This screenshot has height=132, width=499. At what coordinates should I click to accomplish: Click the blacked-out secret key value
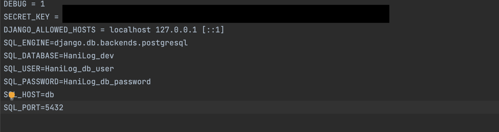(226, 14)
